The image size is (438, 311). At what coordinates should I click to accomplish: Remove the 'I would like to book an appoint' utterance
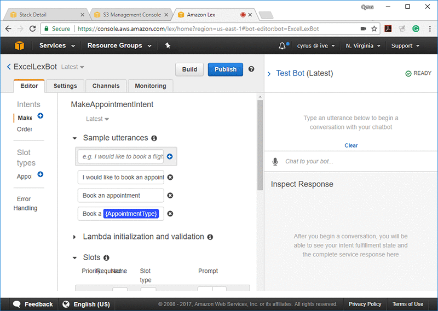[x=170, y=177]
